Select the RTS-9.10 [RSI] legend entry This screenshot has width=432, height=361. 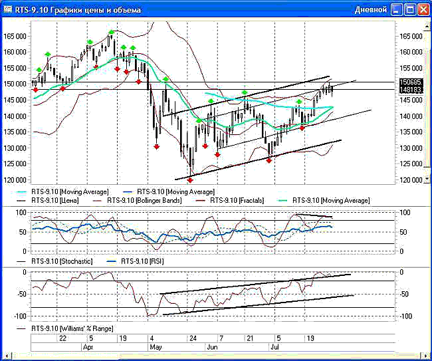coord(135,261)
